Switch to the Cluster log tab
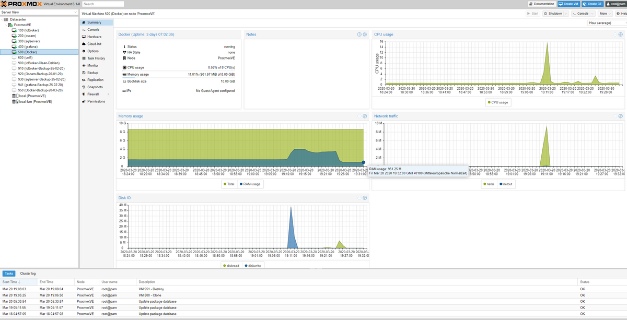 28,274
